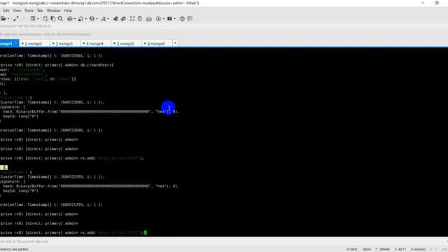The width and height of the screenshot is (448, 252).
Task: Click the pane layout icon
Action: pos(169,19)
